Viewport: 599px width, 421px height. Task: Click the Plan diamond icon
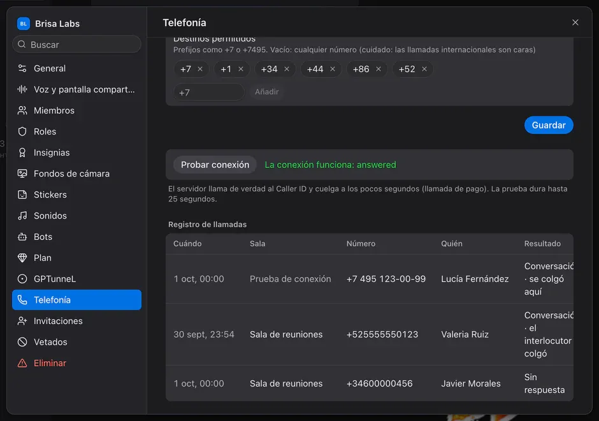click(22, 258)
